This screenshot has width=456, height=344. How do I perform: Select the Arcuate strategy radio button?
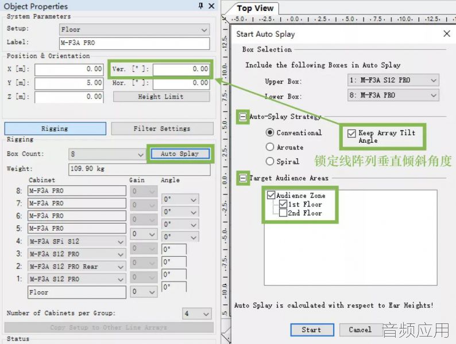(270, 147)
